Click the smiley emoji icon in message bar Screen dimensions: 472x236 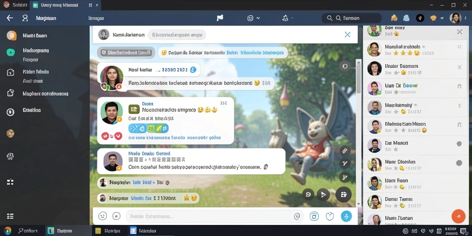click(103, 216)
